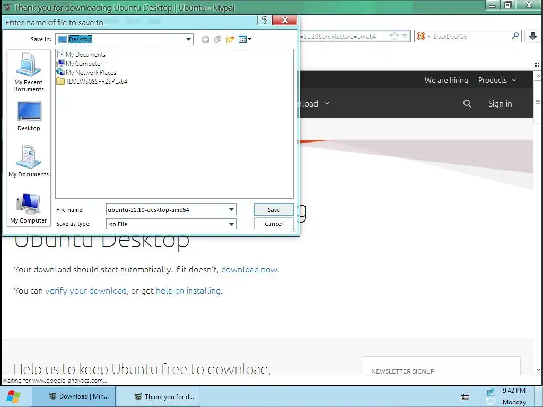Viewport: 543px width, 407px height.
Task: Open the Windows Start button
Action: pos(13,396)
